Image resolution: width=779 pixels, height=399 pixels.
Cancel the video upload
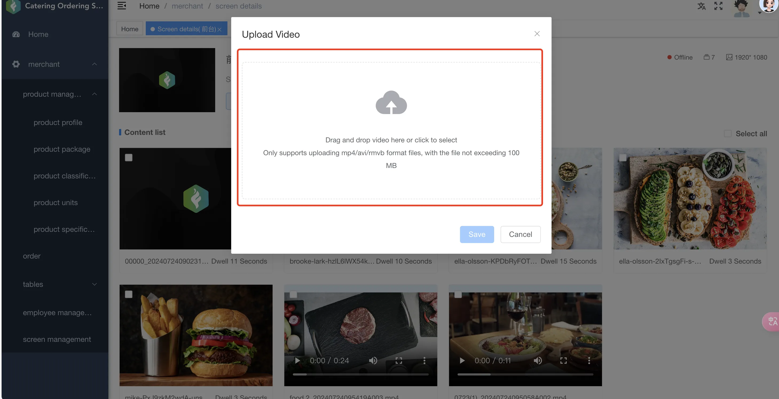(x=520, y=234)
